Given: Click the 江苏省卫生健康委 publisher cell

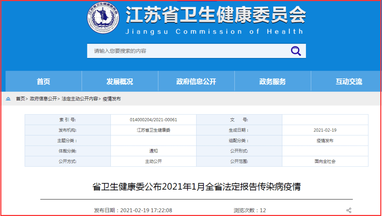Looking at the screenshot, I should point(154,130).
